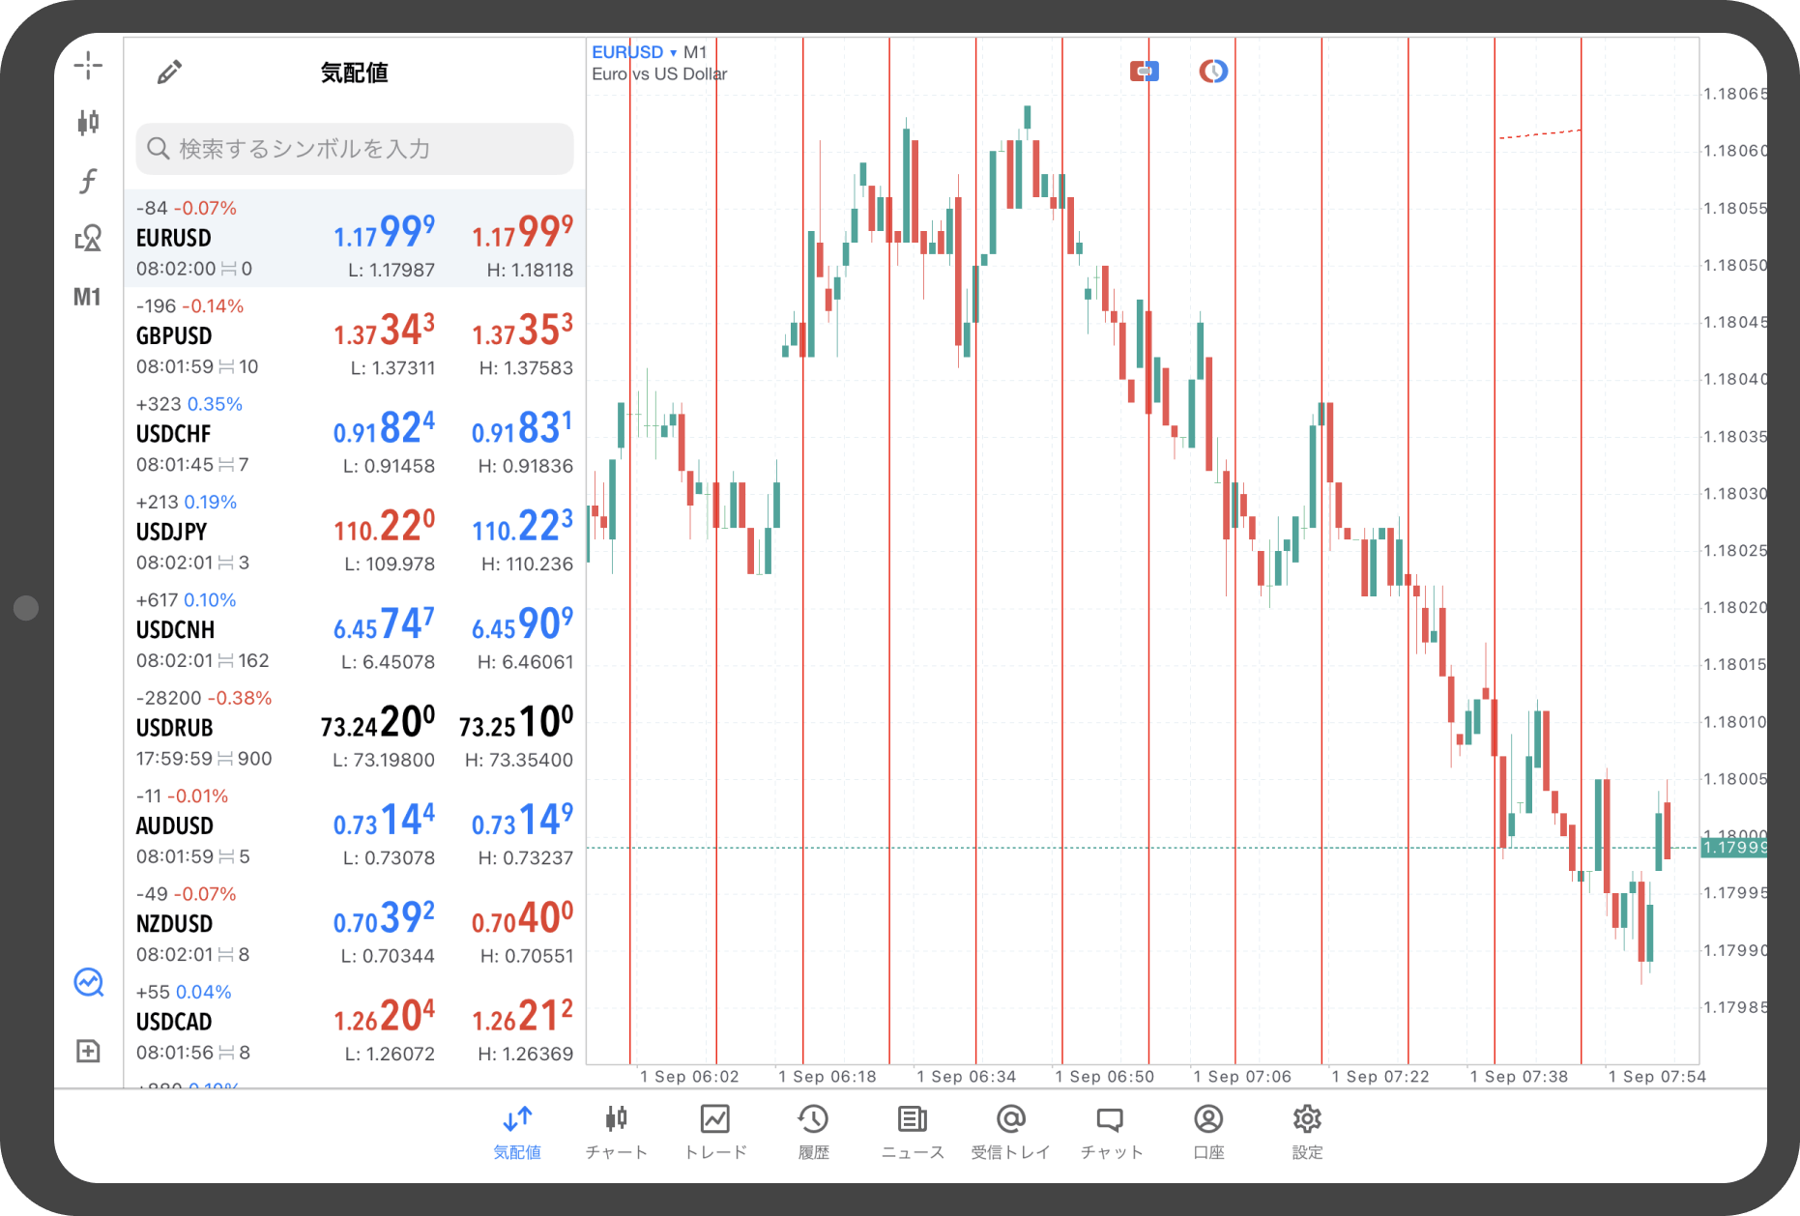Switch to the 履歴 history tab
Screen dimensions: 1800x1216
[x=813, y=1133]
